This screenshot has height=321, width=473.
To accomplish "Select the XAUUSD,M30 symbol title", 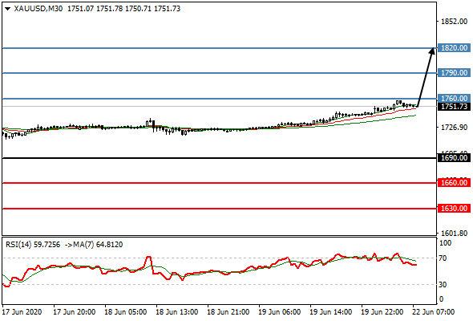I will [x=38, y=9].
